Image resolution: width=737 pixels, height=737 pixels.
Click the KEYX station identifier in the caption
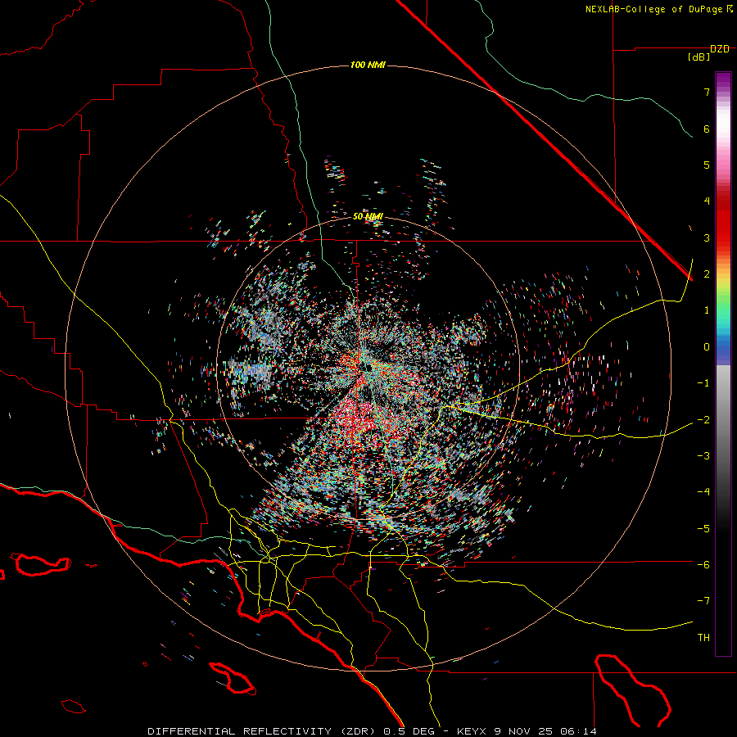pos(472,731)
